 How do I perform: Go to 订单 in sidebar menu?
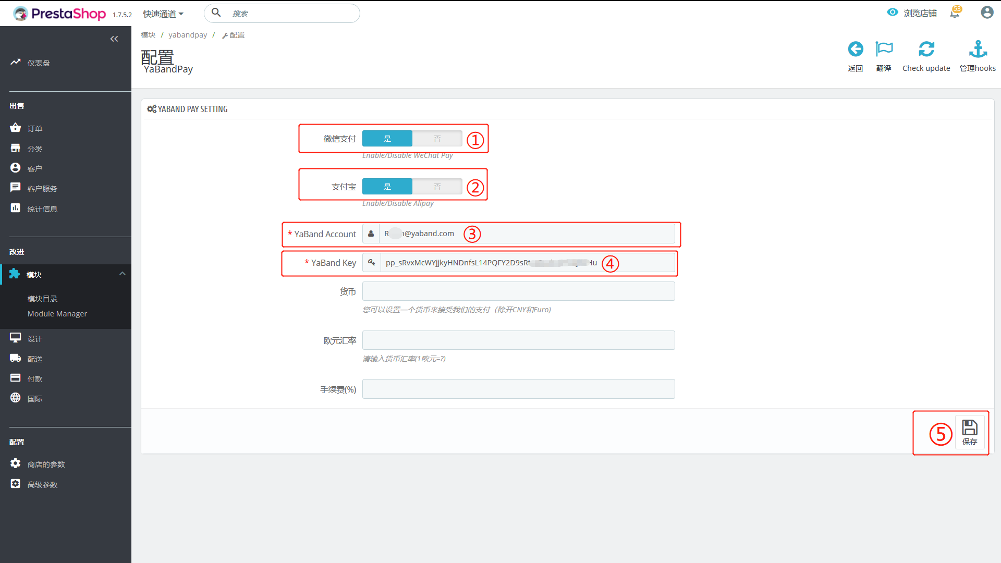point(35,129)
